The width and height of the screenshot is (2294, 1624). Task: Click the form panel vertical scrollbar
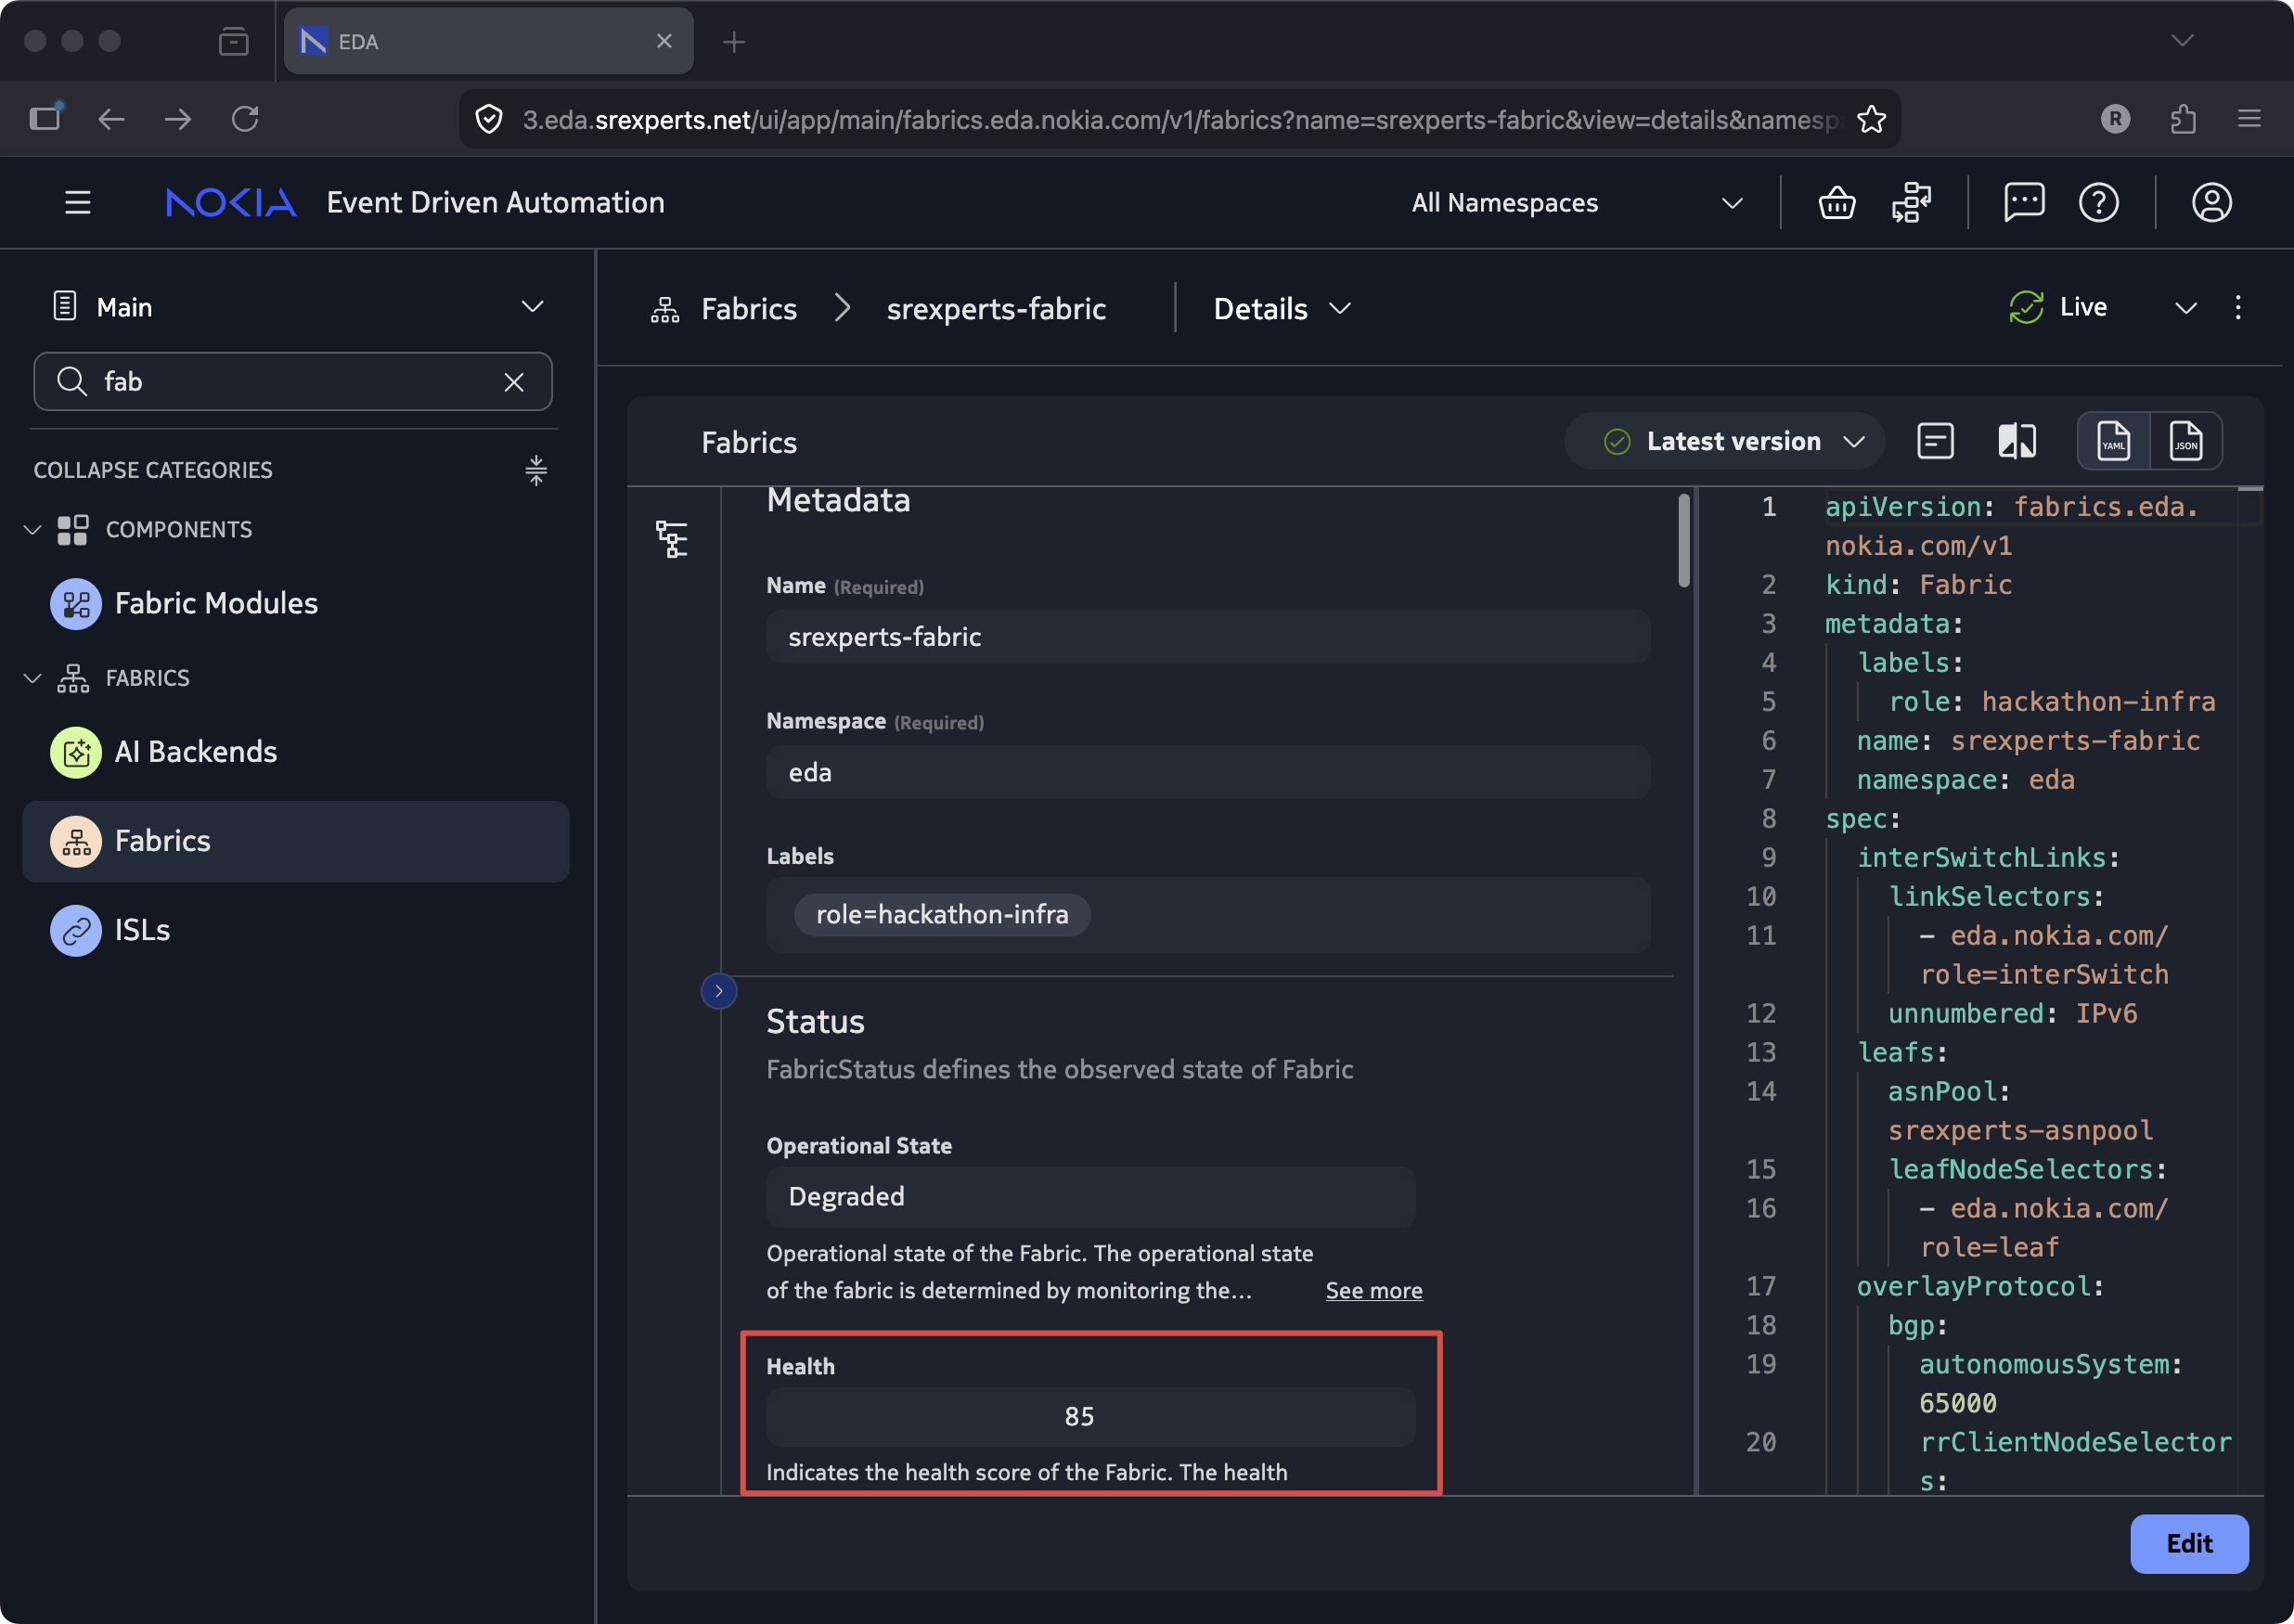pyautogui.click(x=1684, y=540)
